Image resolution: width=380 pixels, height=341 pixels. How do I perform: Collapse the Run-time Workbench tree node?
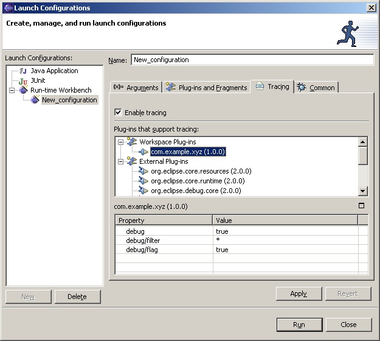12,90
